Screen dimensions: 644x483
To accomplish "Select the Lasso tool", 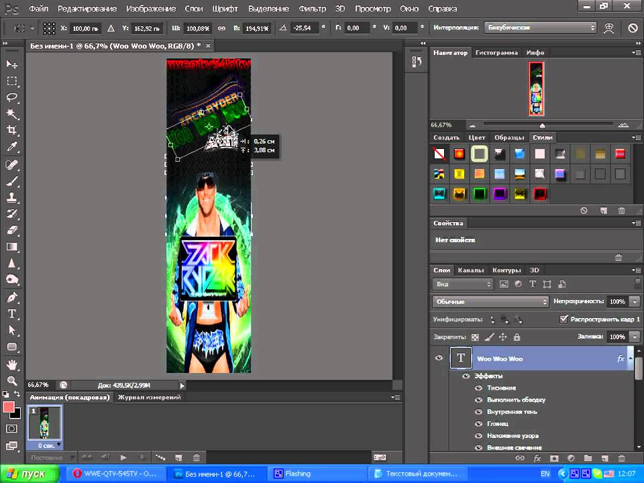I will click(x=12, y=98).
